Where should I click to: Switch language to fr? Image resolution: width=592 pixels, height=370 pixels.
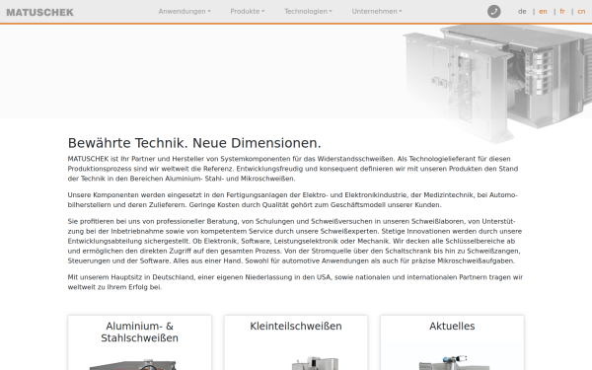(562, 11)
